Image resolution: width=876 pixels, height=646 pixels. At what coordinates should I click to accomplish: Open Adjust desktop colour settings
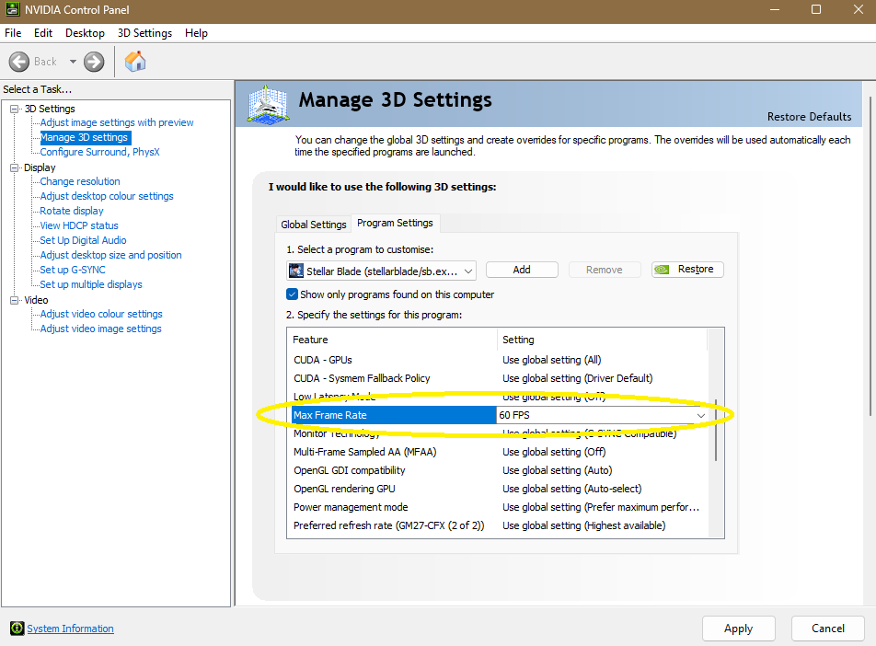107,196
